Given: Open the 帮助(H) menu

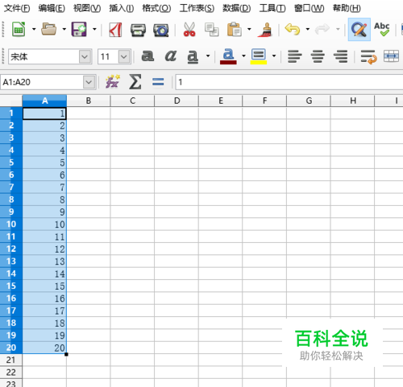Looking at the screenshot, I should 347,8.
